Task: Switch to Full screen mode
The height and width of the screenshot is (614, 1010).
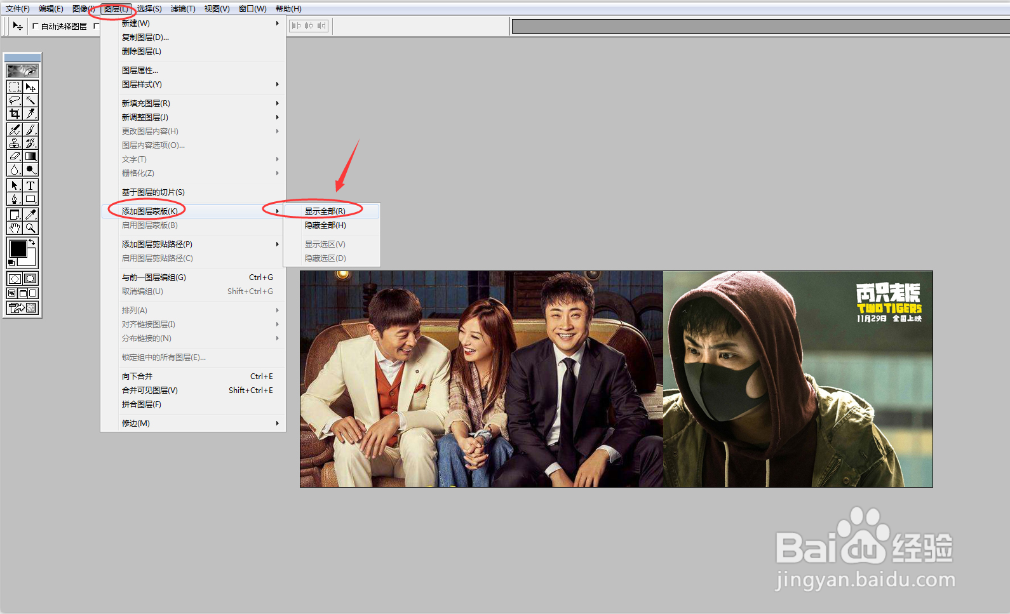Action: [33, 293]
